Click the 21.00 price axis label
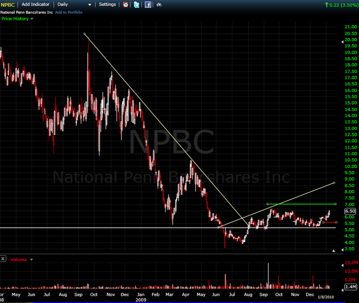 [x=351, y=27]
